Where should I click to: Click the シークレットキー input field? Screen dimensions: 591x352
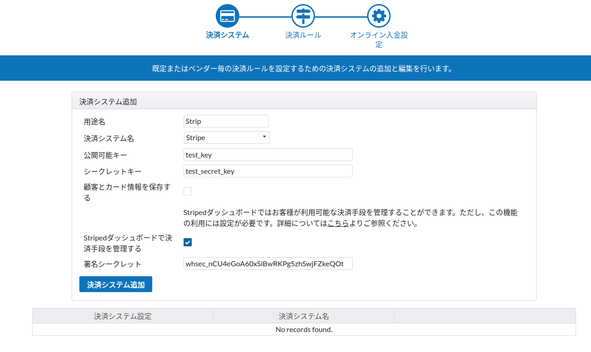[268, 171]
